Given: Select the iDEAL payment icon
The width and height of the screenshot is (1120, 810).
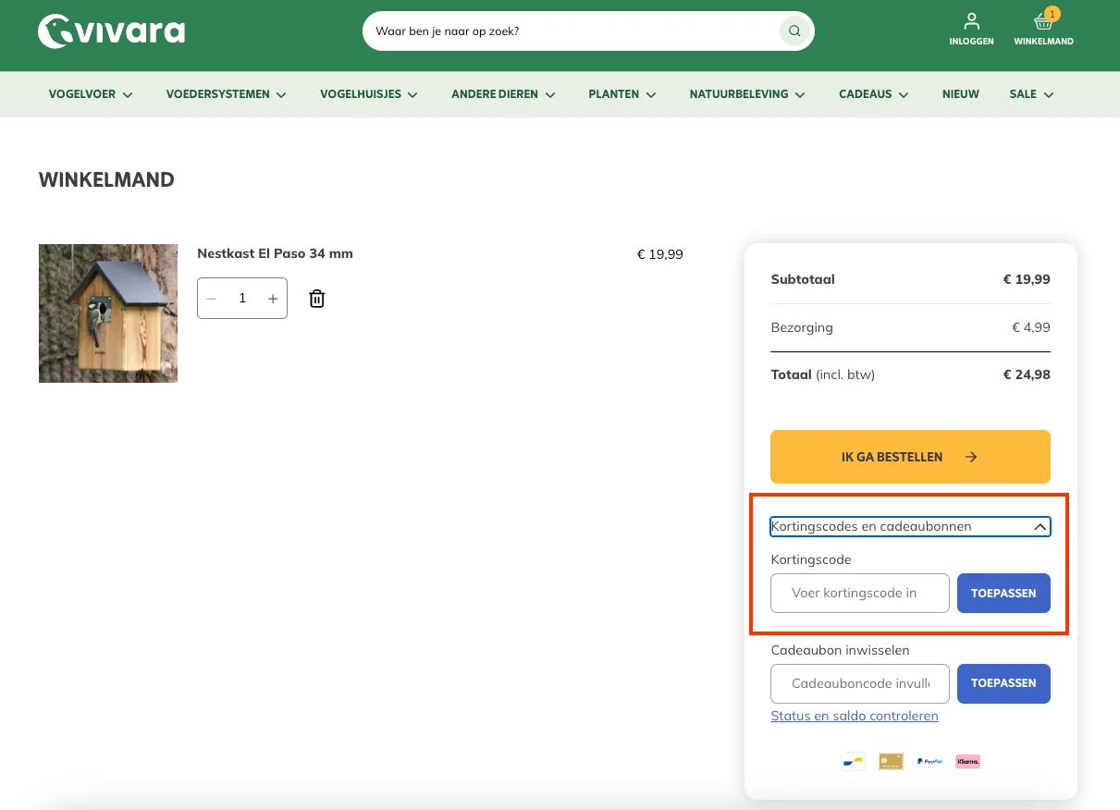Looking at the screenshot, I should coord(852,761).
